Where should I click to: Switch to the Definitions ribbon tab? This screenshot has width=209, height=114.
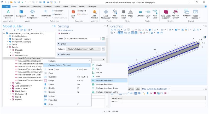tap(25, 7)
